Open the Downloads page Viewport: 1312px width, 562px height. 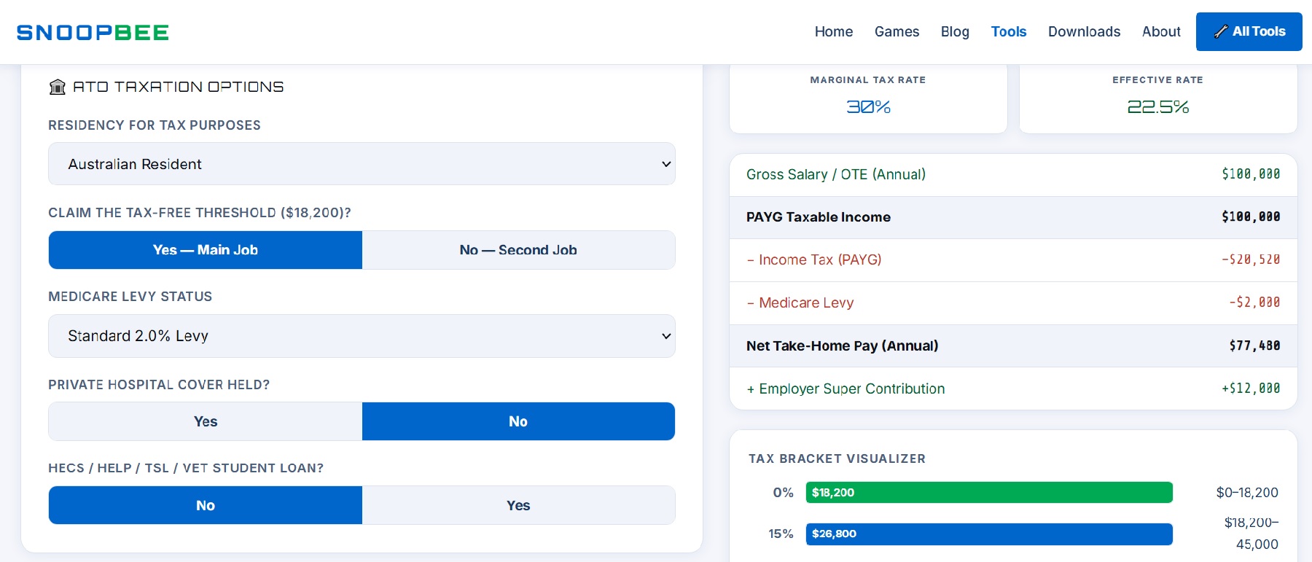click(x=1084, y=31)
